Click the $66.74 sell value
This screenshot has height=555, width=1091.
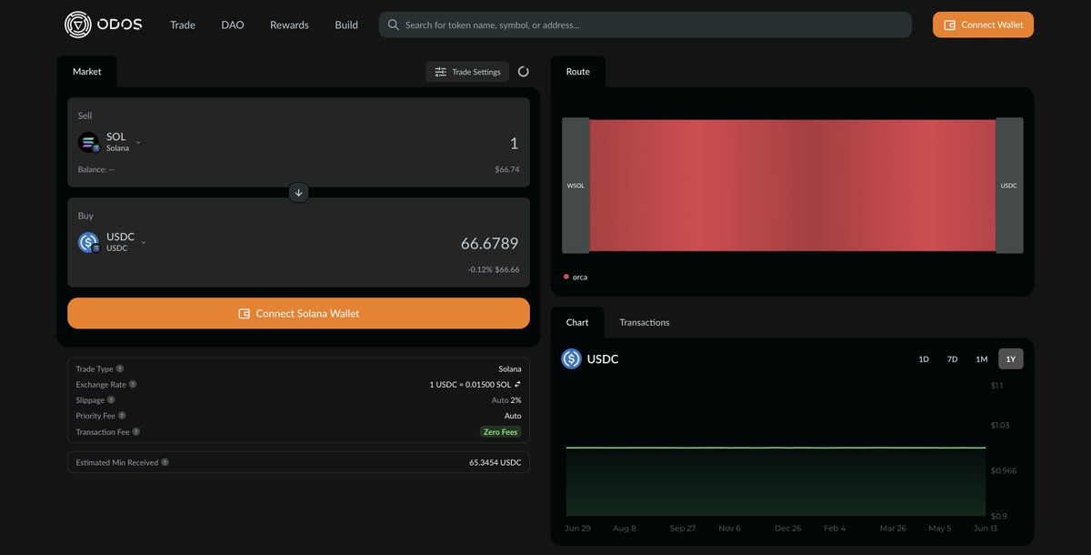click(507, 169)
